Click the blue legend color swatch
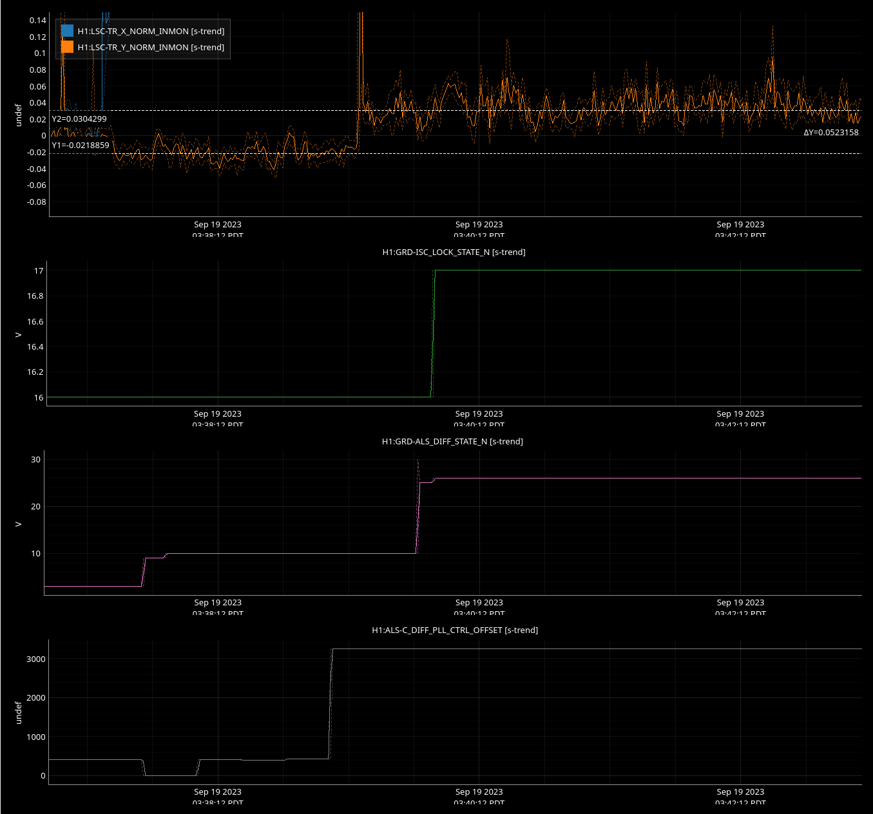 click(x=67, y=31)
